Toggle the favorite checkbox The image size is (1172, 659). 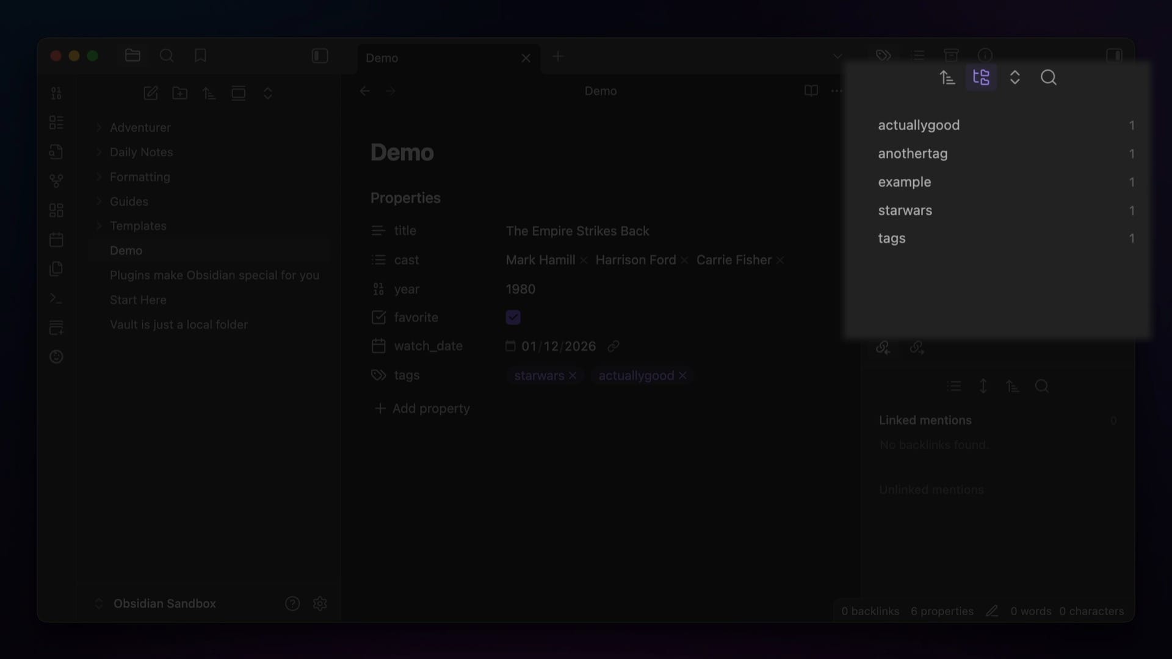pyautogui.click(x=513, y=317)
